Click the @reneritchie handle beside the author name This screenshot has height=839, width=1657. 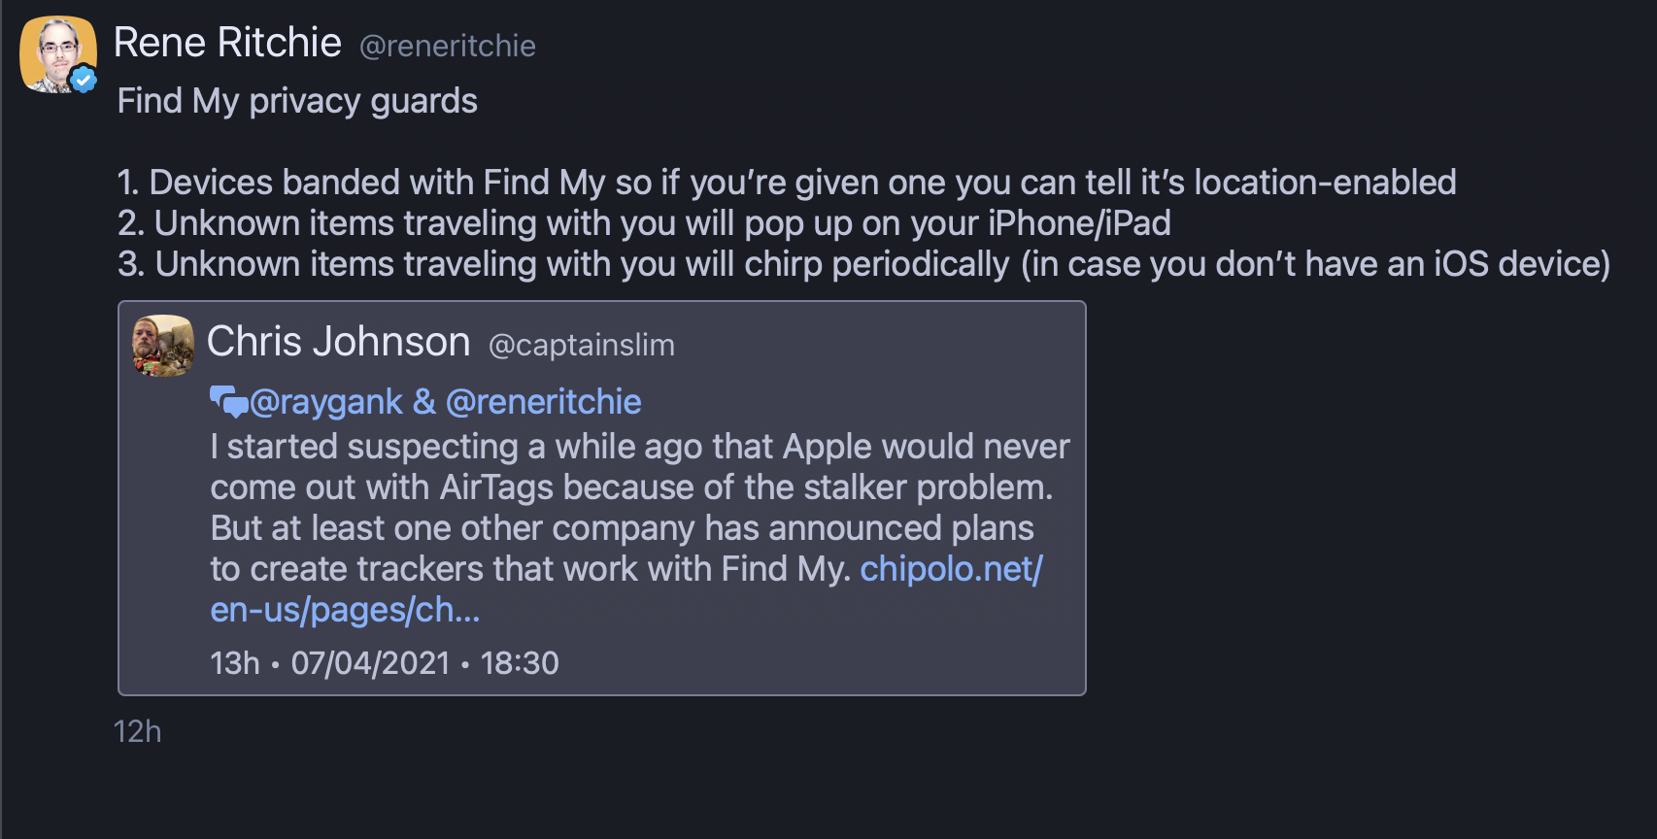(447, 46)
